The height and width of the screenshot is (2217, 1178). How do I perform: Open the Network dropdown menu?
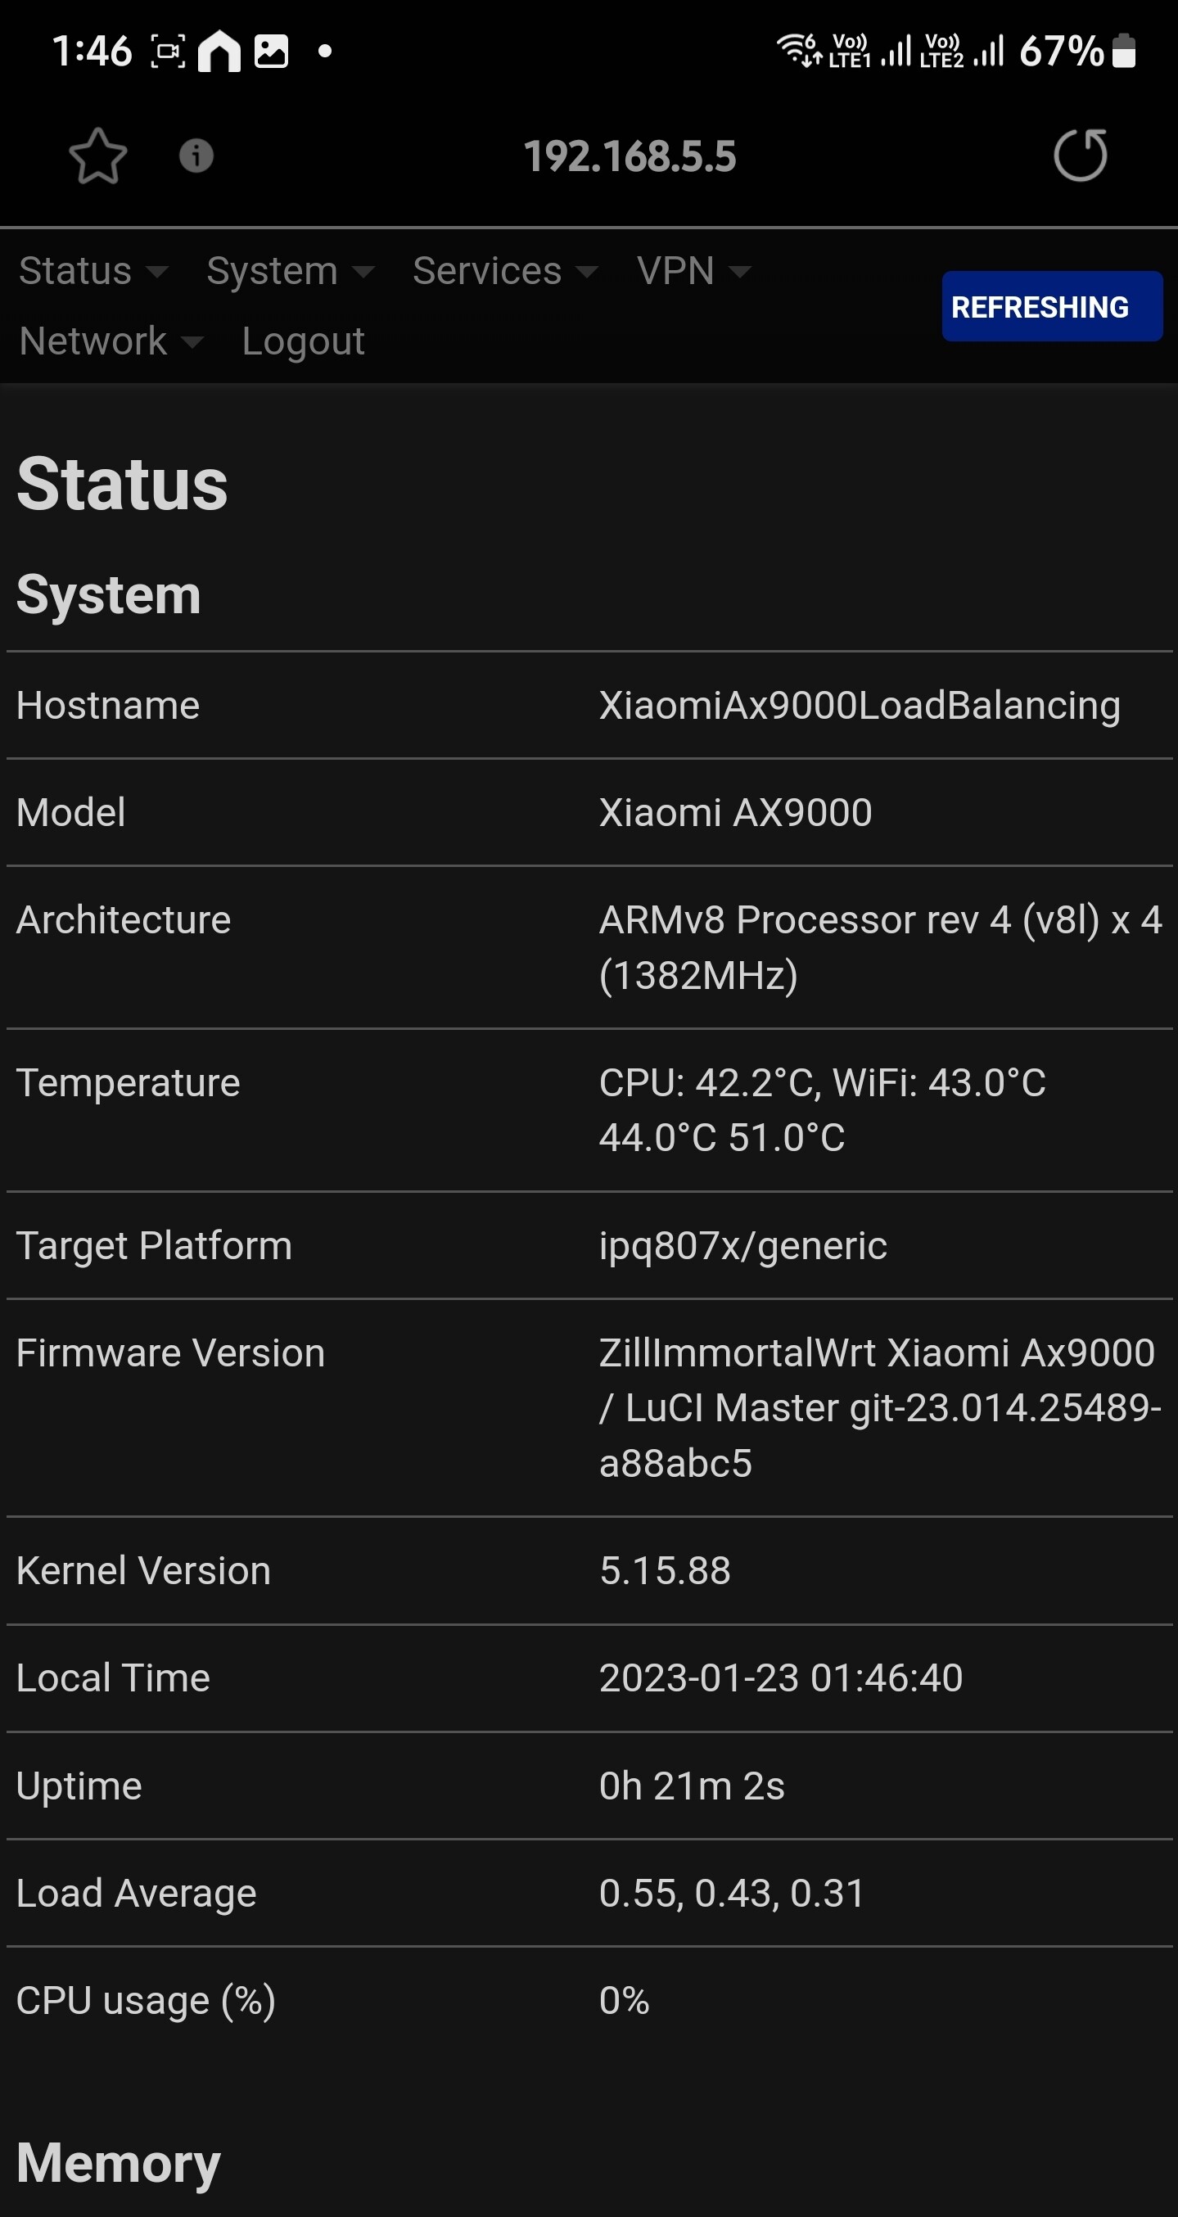(111, 341)
